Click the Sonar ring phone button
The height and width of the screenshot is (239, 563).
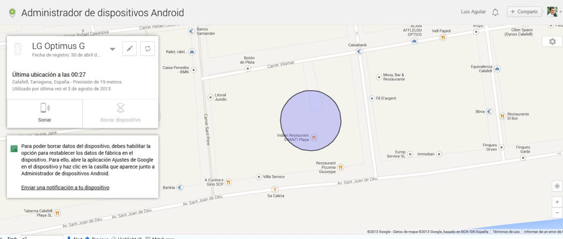tap(45, 113)
